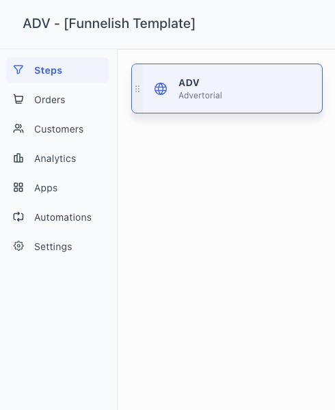Viewport: 335px width, 410px height.
Task: View the Analytics section
Action: pyautogui.click(x=57, y=159)
